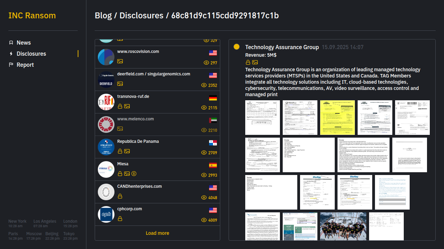Viewport: 444px width, 249px height.
Task: Open the first document thumbnail in top row
Action: pos(263,118)
